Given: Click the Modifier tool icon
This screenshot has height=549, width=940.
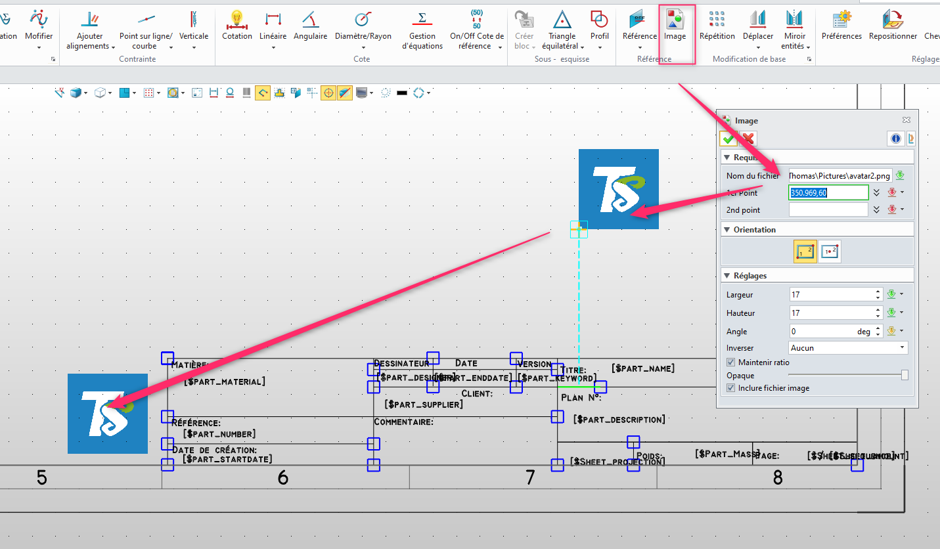Looking at the screenshot, I should 39,18.
